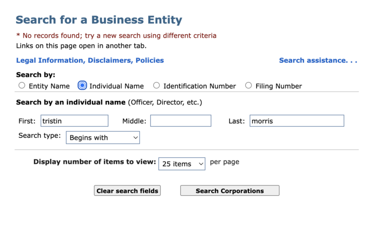Click the 'Middle:' field label
Image resolution: width=371 pixels, height=229 pixels.
(x=134, y=121)
